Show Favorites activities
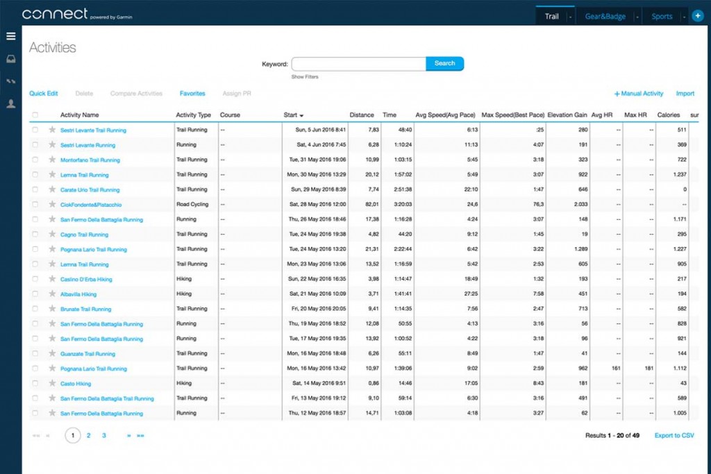Screen dimensions: 711x474 coord(192,94)
